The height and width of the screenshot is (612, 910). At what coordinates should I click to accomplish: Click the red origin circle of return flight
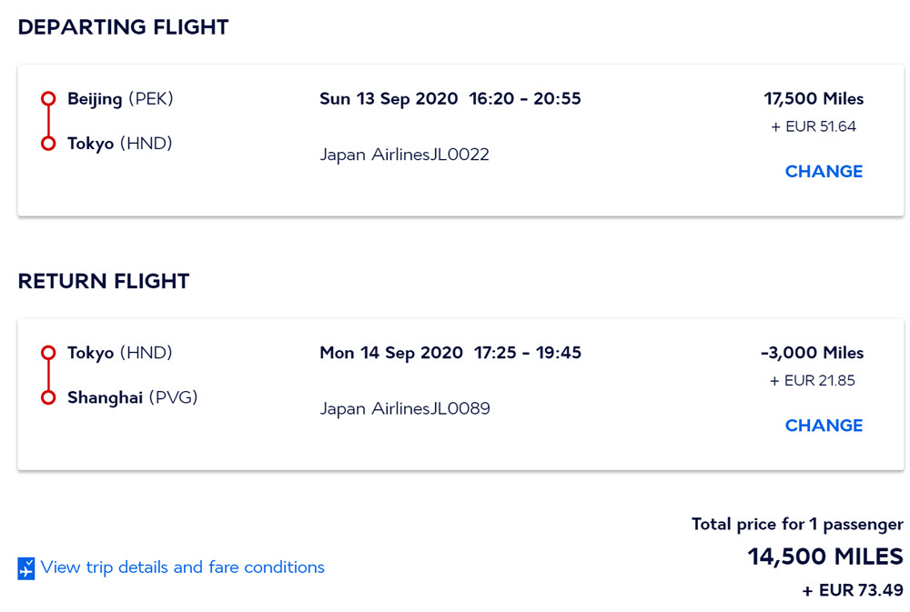[49, 353]
